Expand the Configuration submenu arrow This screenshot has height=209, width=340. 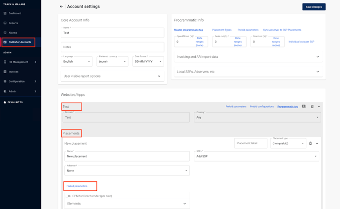tap(36, 82)
